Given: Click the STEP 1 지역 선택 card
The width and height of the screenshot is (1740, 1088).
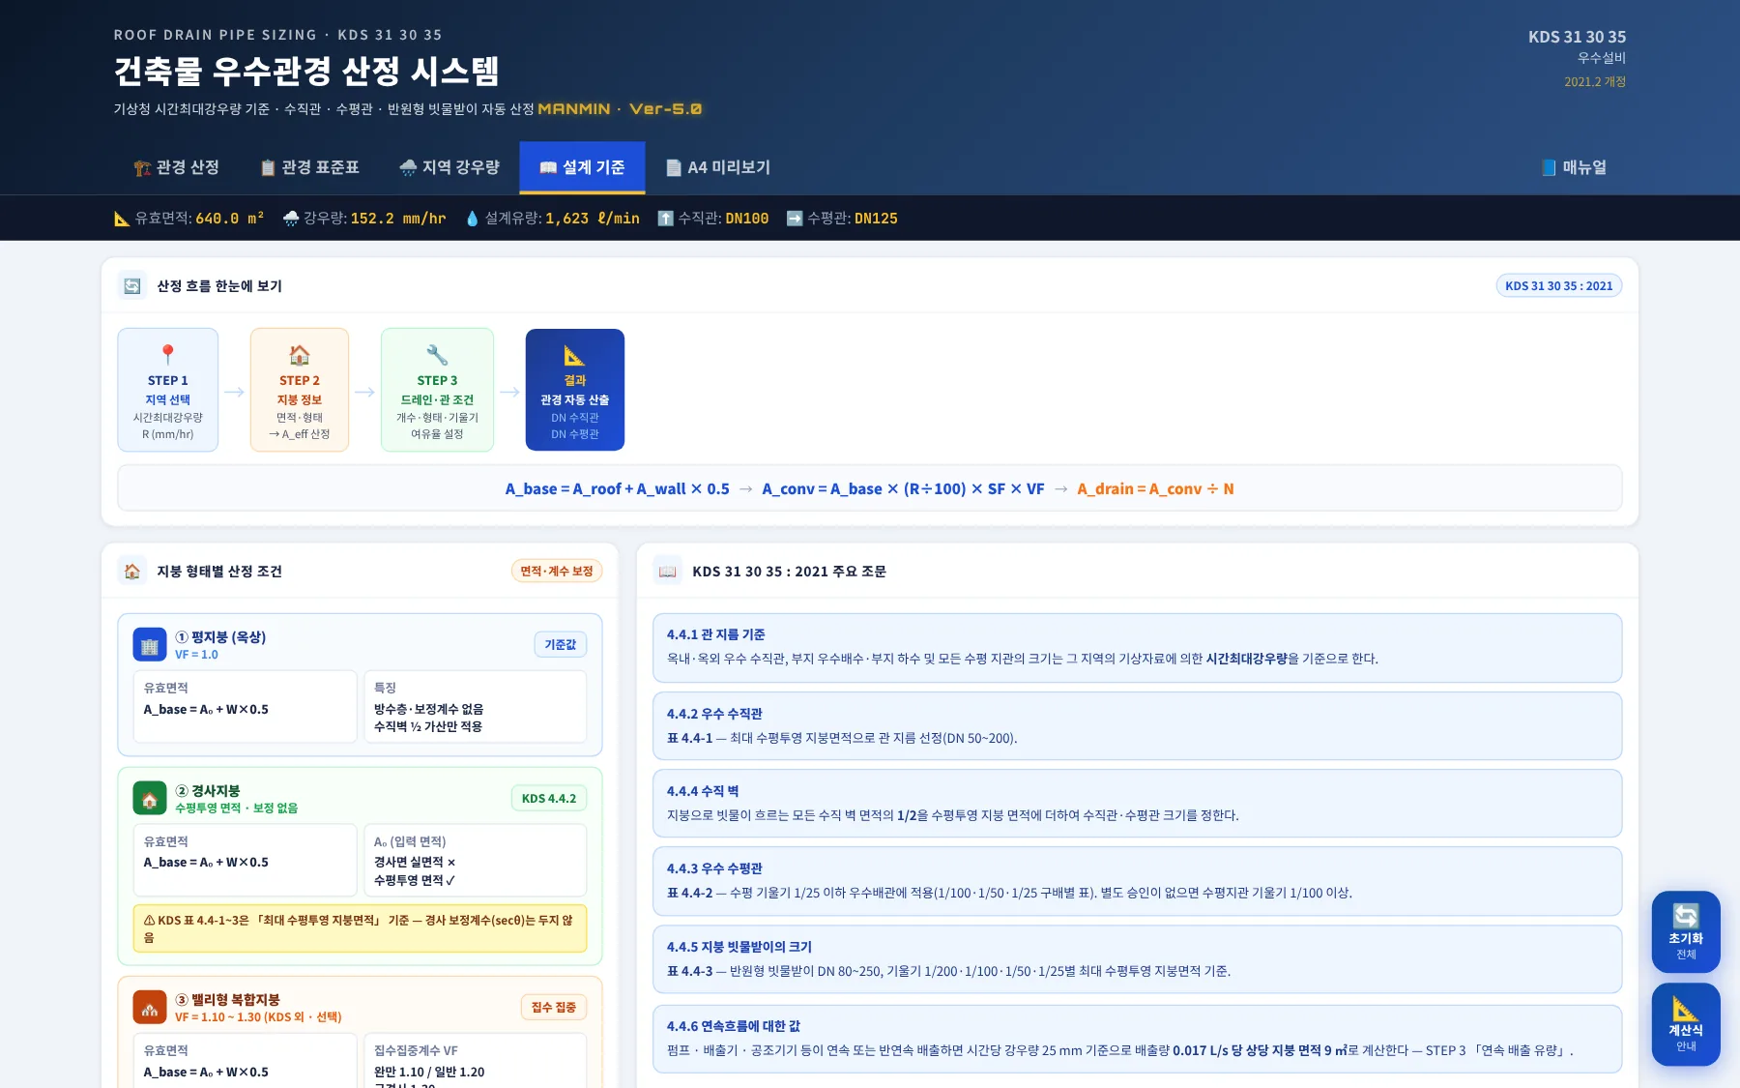Looking at the screenshot, I should 168,390.
